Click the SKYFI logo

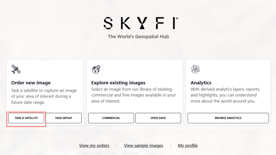tap(141, 23)
